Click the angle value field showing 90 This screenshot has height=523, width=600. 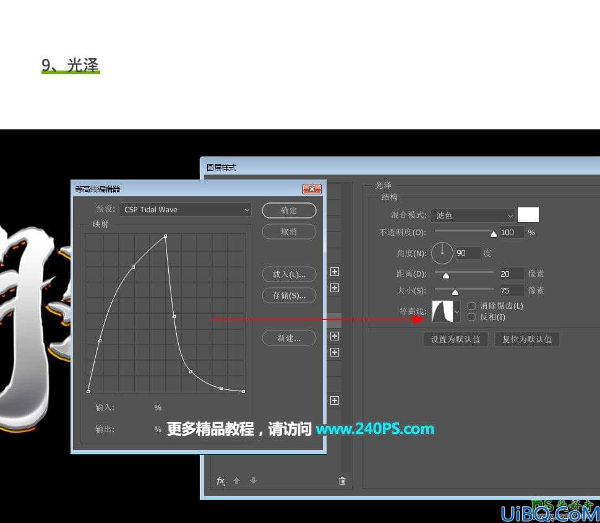(x=468, y=253)
